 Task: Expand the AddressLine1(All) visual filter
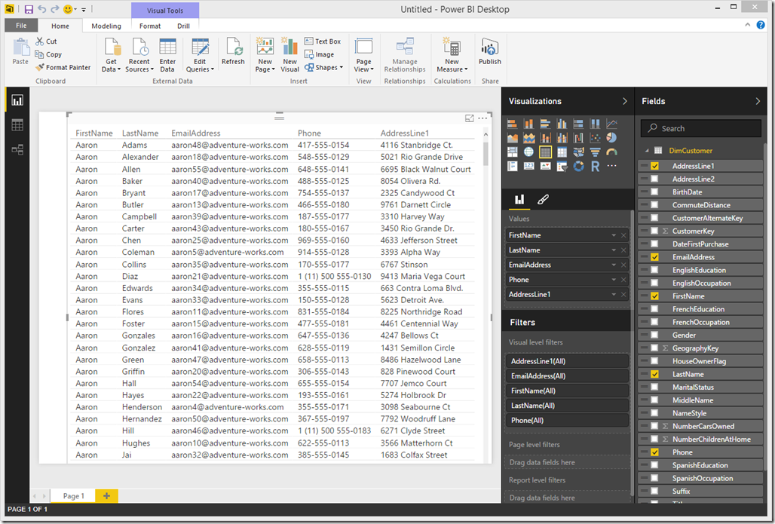(568, 361)
